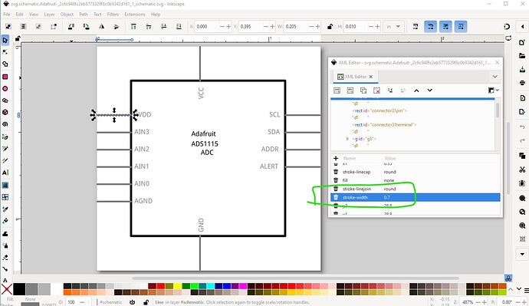Select the Rectangle tool
The image size is (529, 306).
coord(5,77)
